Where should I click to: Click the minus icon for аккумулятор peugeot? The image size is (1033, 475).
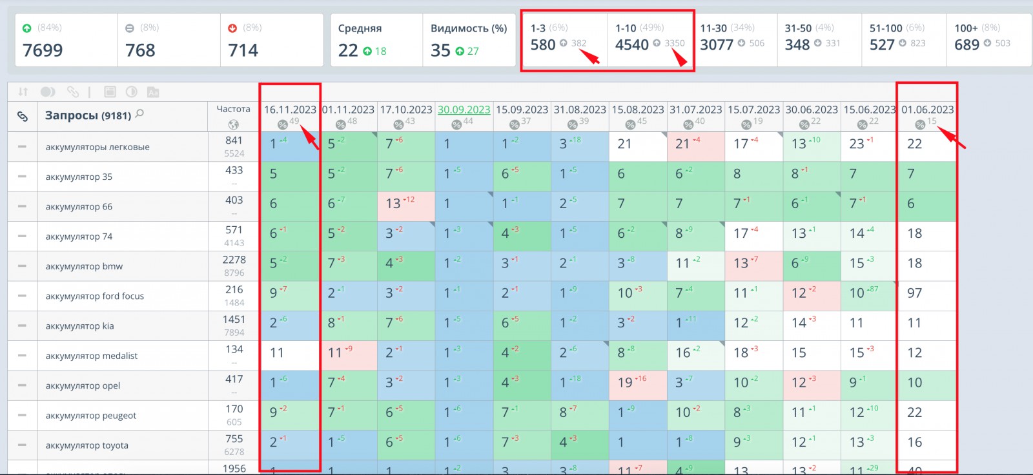coord(23,415)
